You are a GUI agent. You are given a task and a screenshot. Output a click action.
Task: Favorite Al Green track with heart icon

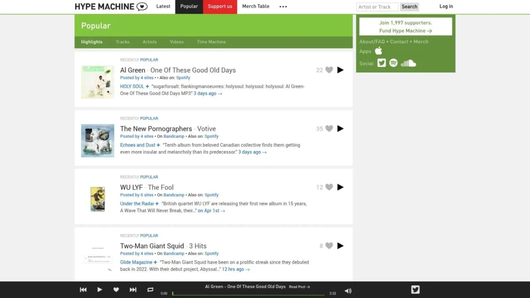tap(329, 70)
